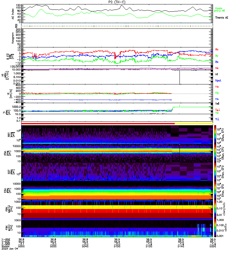237x253 pixels.
Task: Click the SST ion panel Eflux color bar
Action: pos(215,135)
